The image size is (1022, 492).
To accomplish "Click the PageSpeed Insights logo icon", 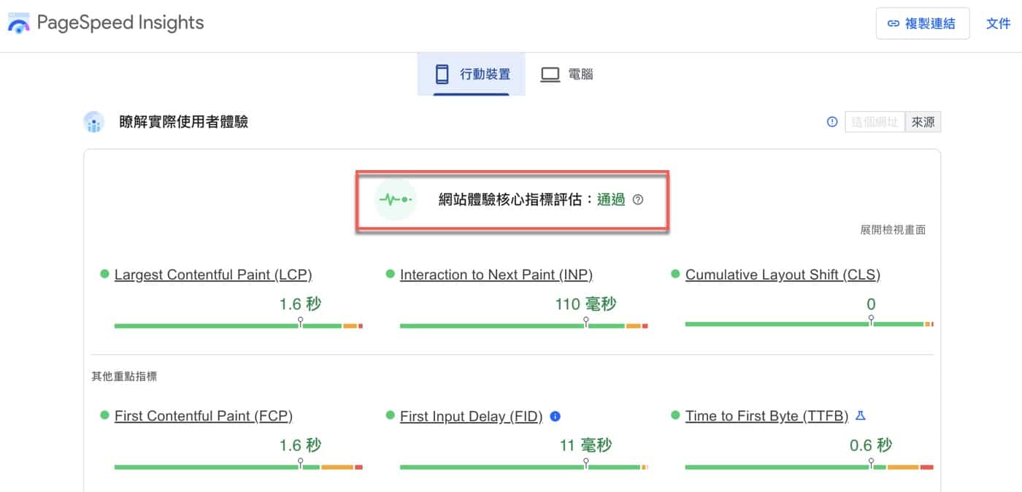I will (18, 23).
